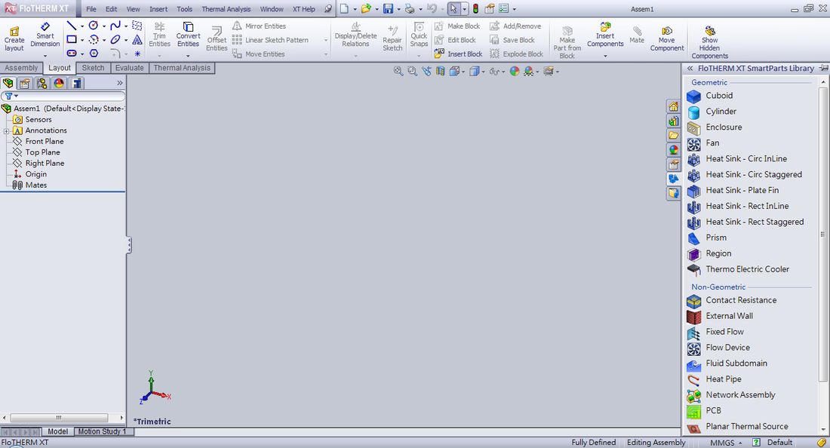Insert a Fan SmartPart
This screenshot has width=830, height=448.
click(x=703, y=143)
